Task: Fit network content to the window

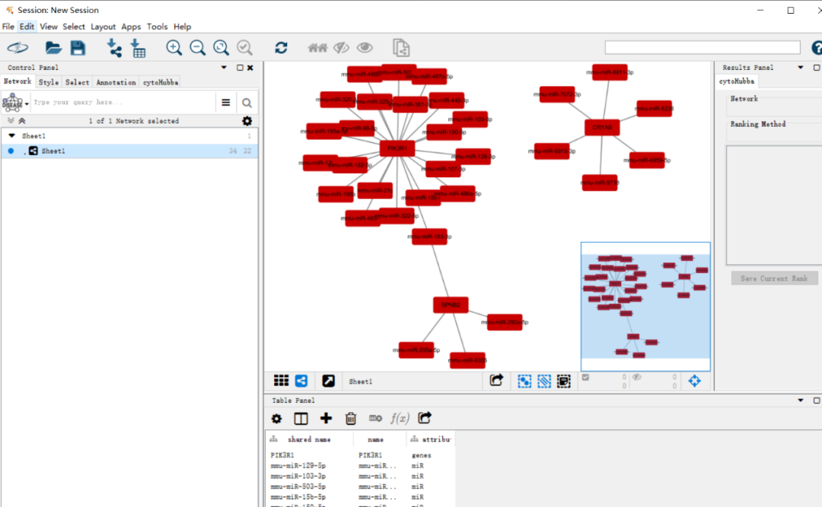Action: click(x=221, y=47)
